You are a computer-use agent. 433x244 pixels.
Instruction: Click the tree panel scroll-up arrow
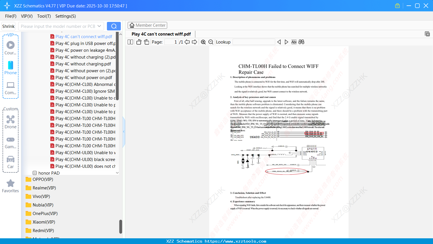[x=121, y=34]
